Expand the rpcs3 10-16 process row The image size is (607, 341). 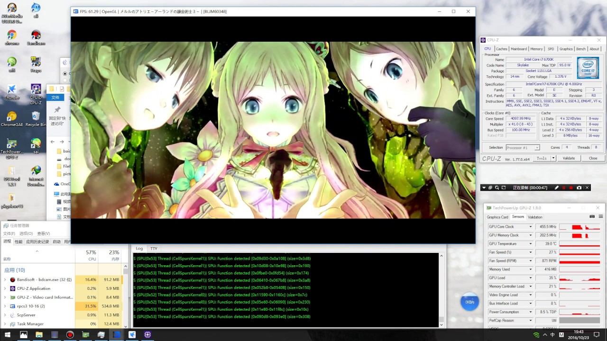5,306
